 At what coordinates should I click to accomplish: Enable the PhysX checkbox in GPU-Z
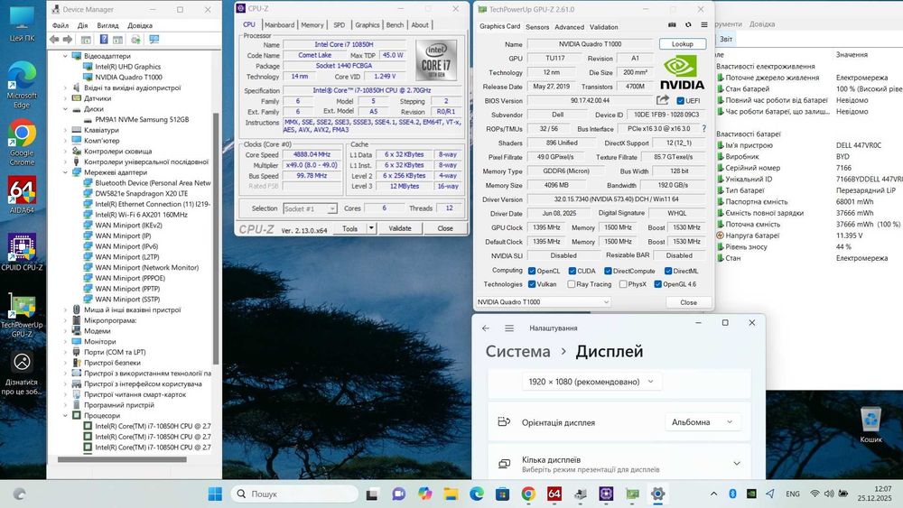click(622, 284)
